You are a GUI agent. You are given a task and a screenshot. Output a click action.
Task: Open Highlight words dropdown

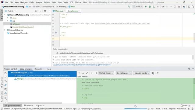(x=141, y=73)
